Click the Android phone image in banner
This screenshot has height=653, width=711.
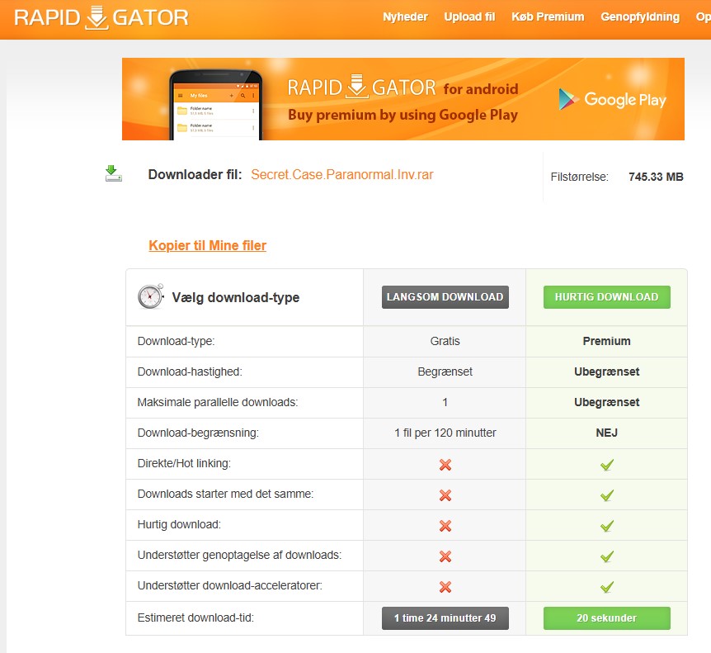(x=214, y=105)
